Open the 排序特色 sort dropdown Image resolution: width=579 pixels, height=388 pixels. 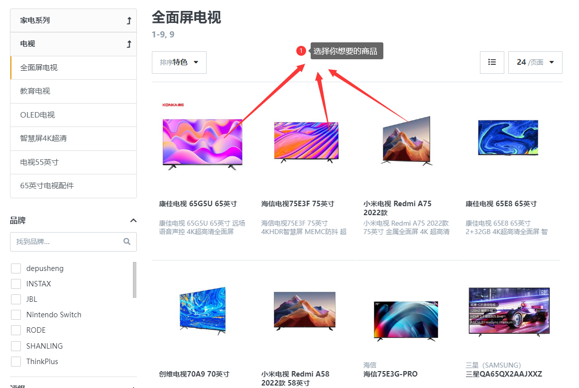tap(179, 62)
